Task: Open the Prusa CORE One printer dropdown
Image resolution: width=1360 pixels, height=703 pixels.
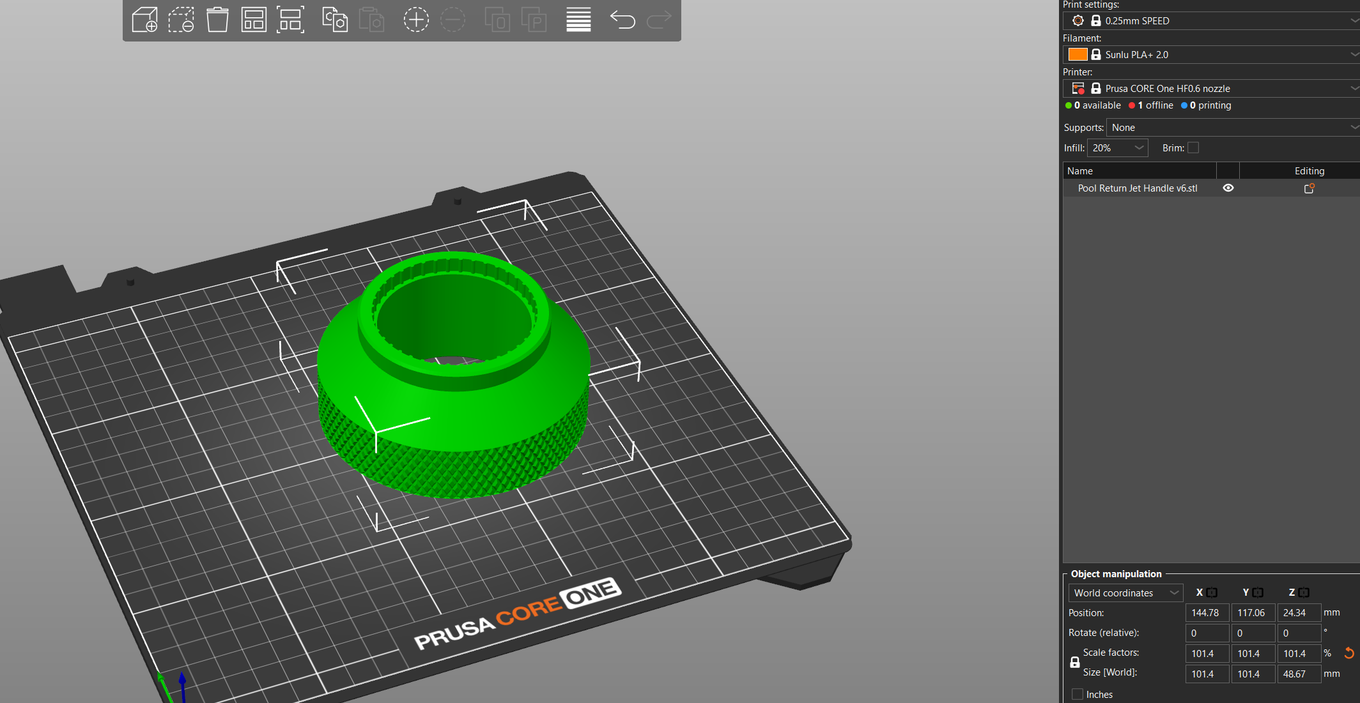Action: 1212,88
